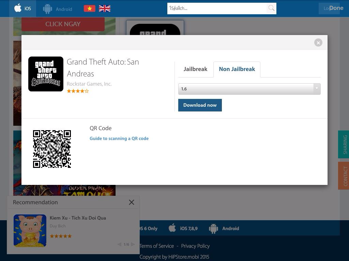The width and height of the screenshot is (349, 261).
Task: Click the iOS 6 Only footer link
Action: click(149, 228)
